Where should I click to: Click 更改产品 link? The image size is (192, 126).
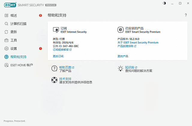pyautogui.click(x=123, y=56)
